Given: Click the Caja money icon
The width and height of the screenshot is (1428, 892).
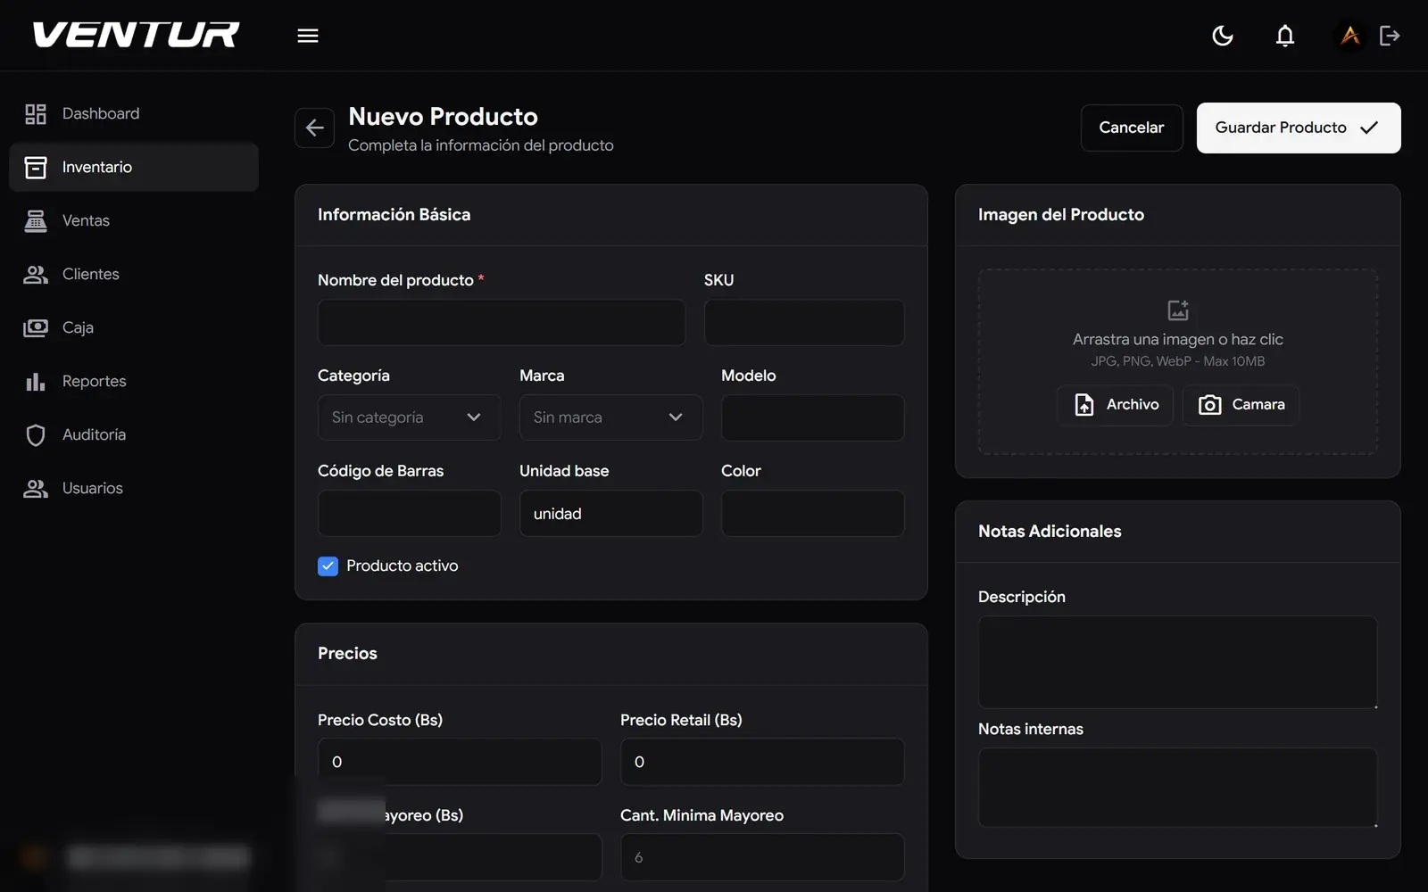Looking at the screenshot, I should coord(36,327).
